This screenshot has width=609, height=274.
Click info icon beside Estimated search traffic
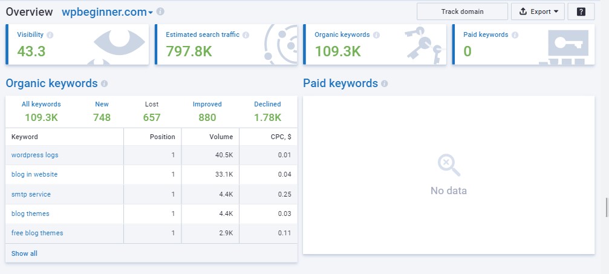click(x=246, y=35)
